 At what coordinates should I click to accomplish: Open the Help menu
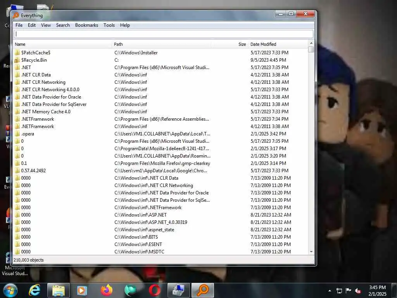125,25
